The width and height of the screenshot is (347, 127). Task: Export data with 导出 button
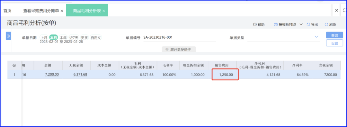point(312,25)
